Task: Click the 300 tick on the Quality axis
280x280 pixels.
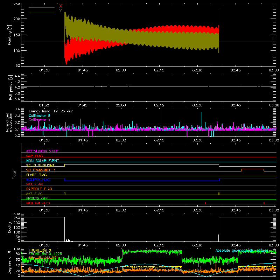Action: pos(17,214)
